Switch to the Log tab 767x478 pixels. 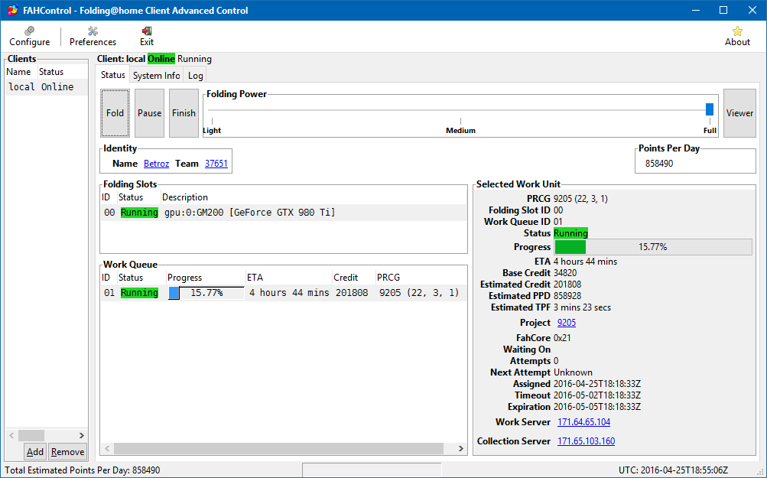(195, 76)
